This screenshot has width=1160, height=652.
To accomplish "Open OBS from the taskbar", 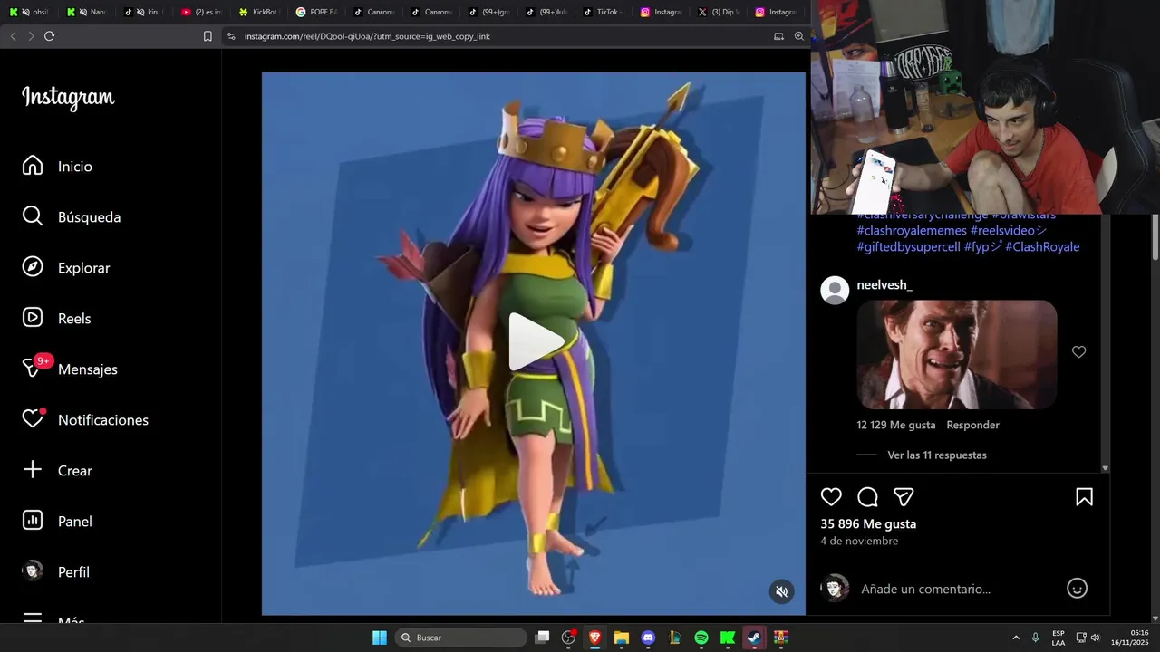I will point(568,638).
